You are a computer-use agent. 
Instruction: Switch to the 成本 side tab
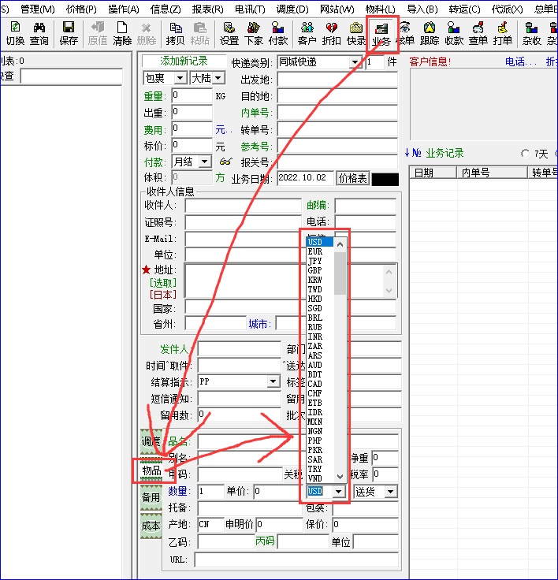pos(151,526)
